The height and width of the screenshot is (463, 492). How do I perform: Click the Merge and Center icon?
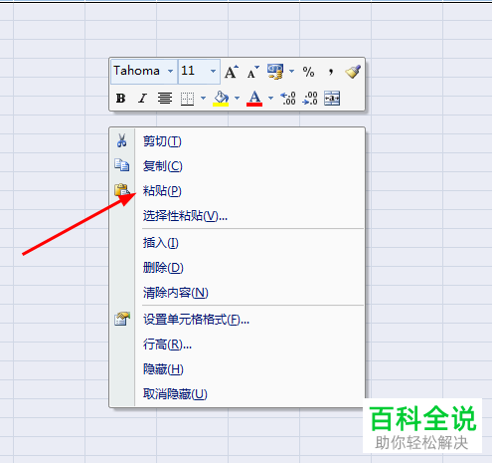pos(332,99)
